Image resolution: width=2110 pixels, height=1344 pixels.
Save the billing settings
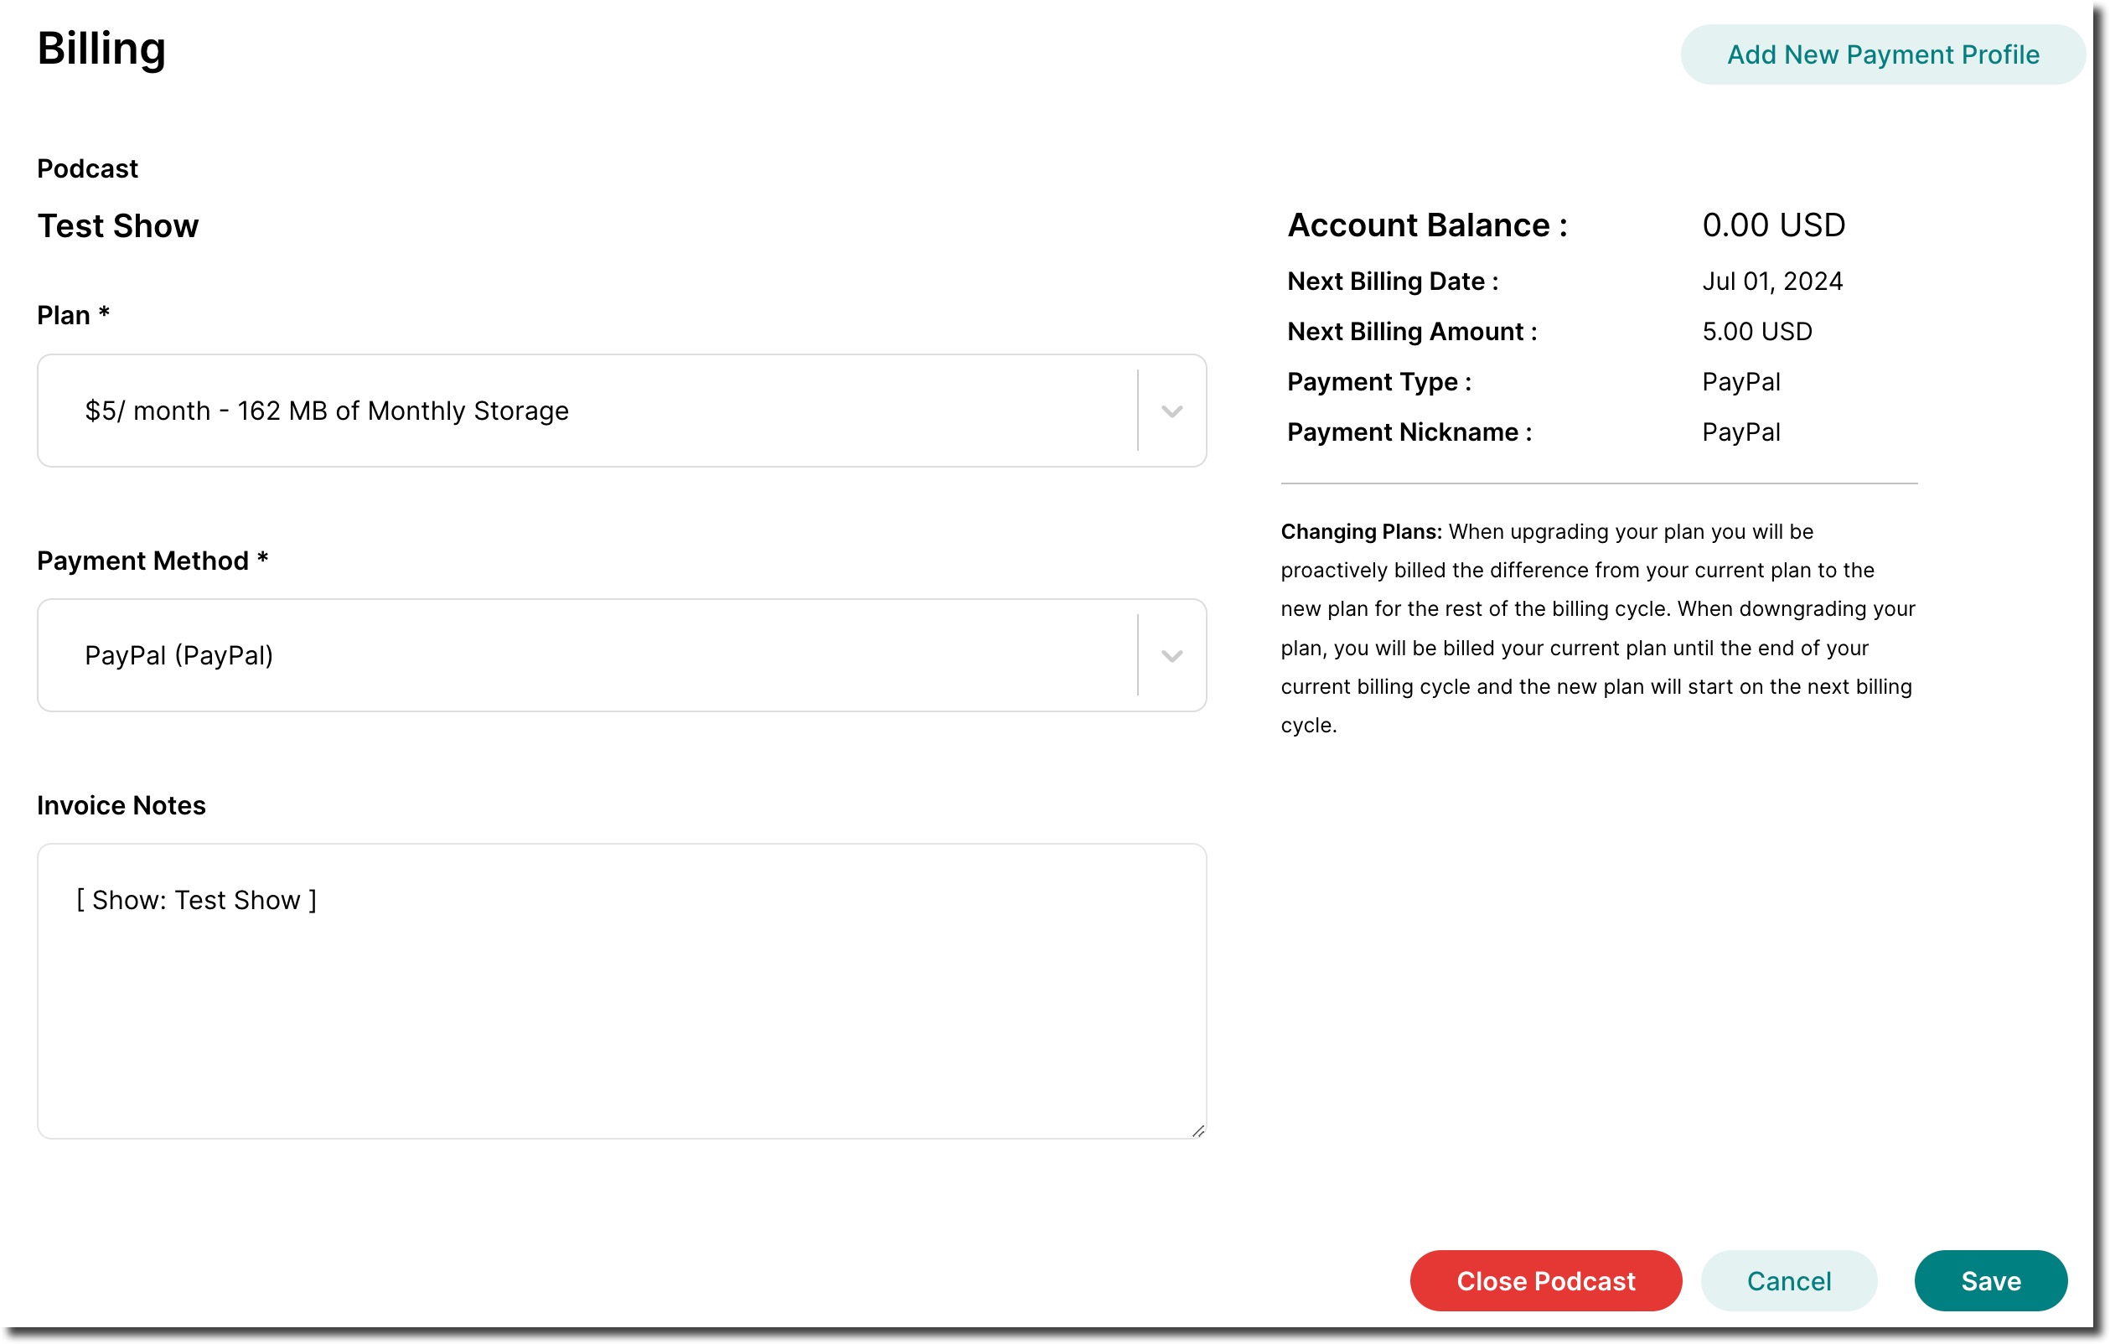[1991, 1281]
